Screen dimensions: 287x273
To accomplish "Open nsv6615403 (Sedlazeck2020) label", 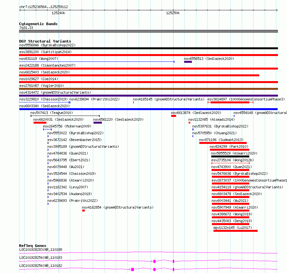I will pos(45,72).
